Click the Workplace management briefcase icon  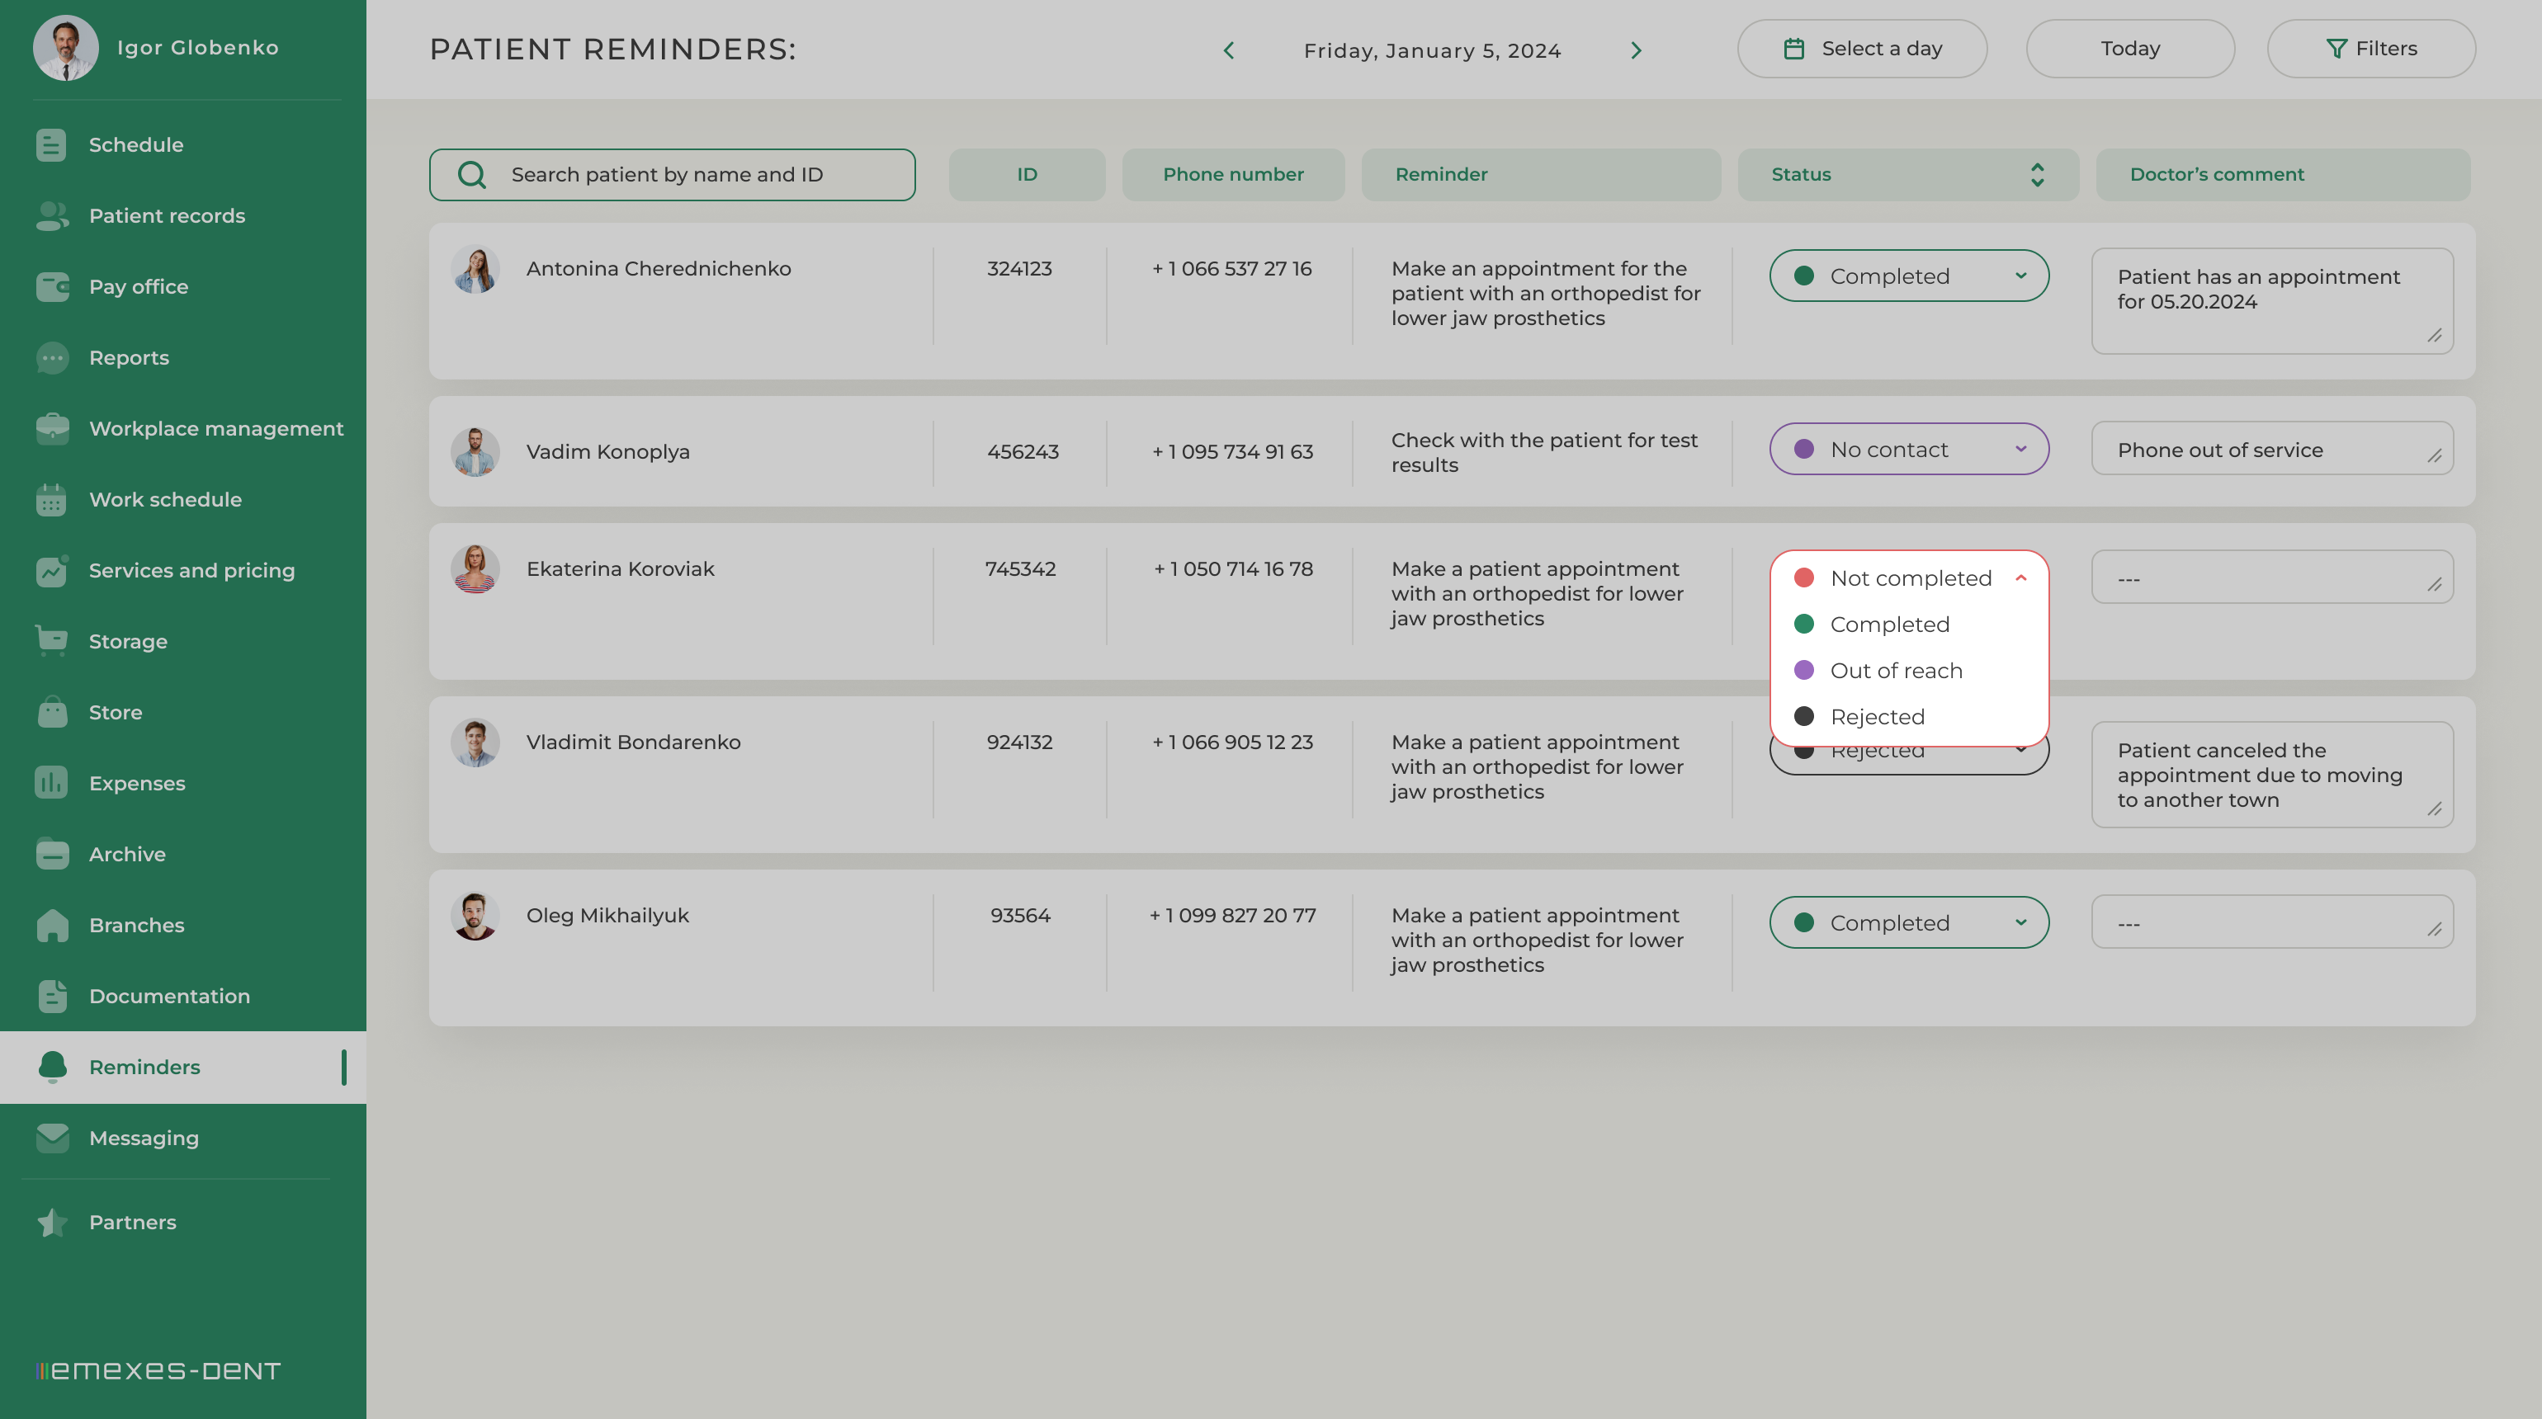(52, 429)
